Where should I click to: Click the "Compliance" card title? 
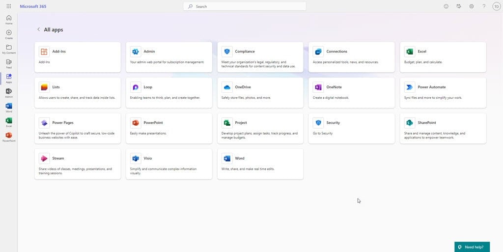(245, 52)
